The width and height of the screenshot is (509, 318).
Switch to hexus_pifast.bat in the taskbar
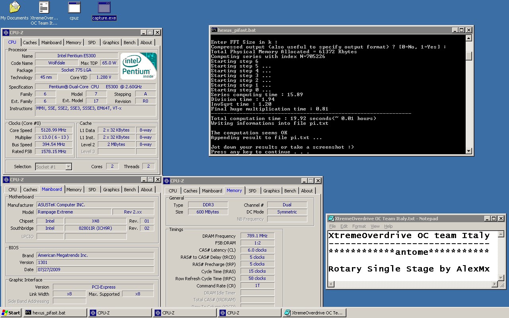point(55,313)
